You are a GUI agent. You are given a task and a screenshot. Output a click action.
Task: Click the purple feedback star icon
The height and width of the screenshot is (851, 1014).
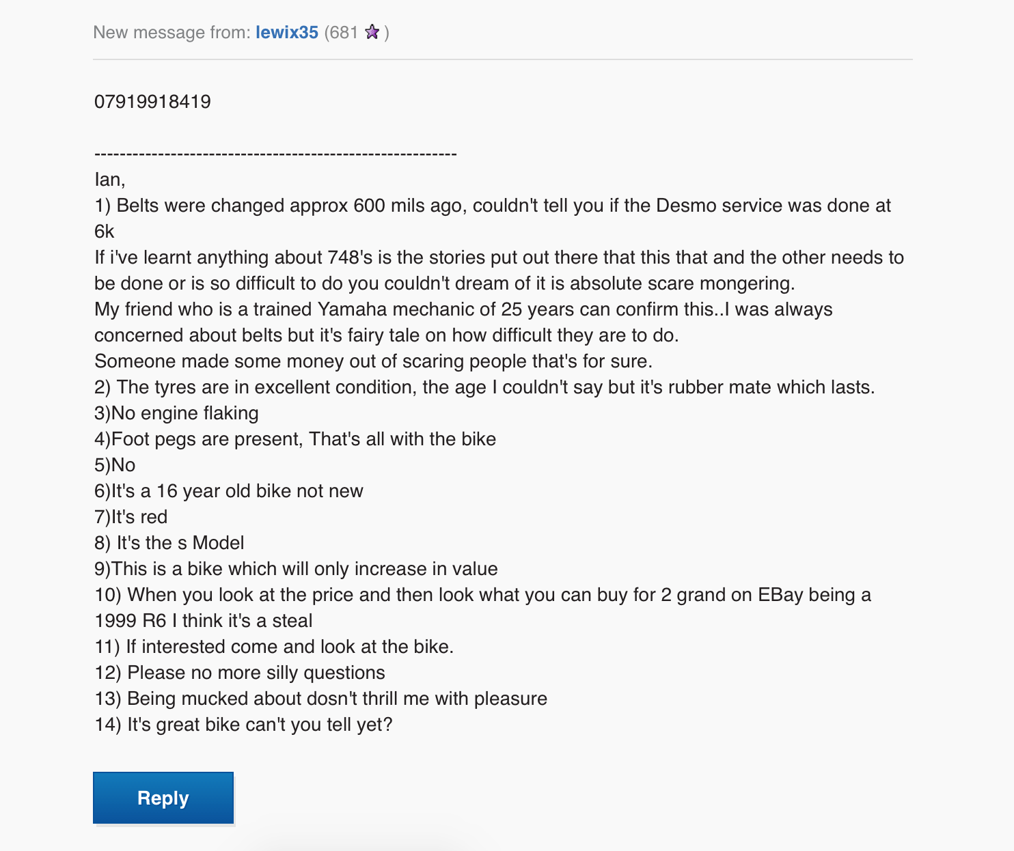(372, 32)
